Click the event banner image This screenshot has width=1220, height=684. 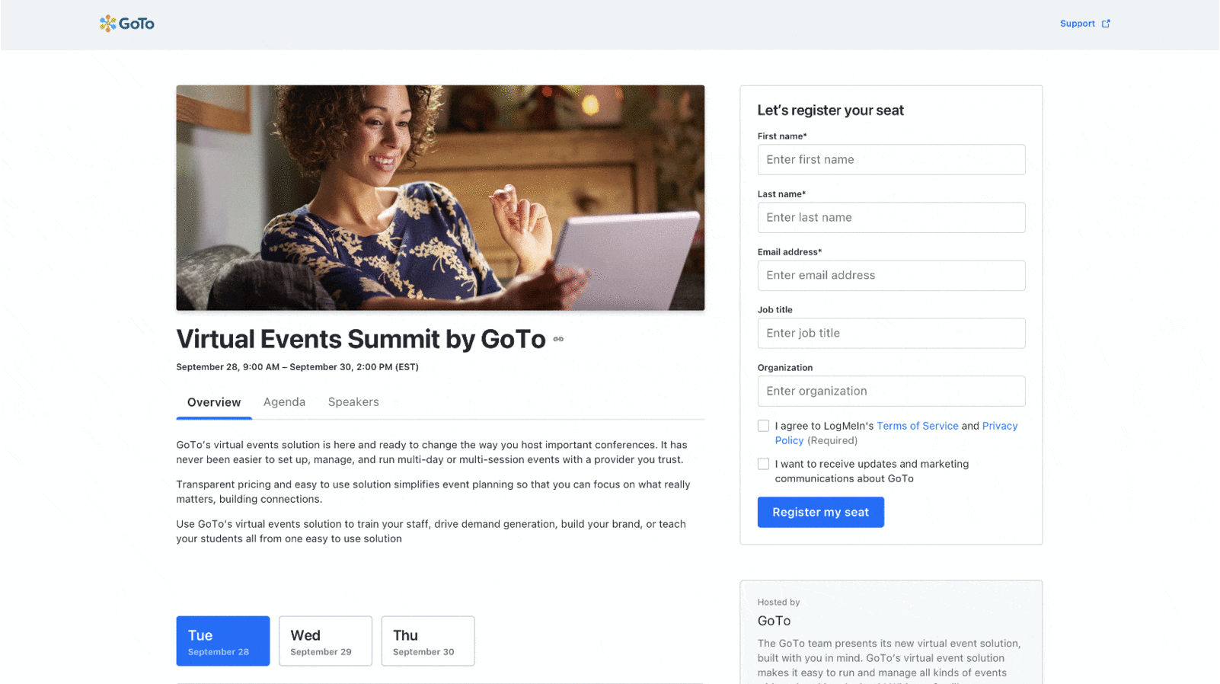click(x=440, y=197)
